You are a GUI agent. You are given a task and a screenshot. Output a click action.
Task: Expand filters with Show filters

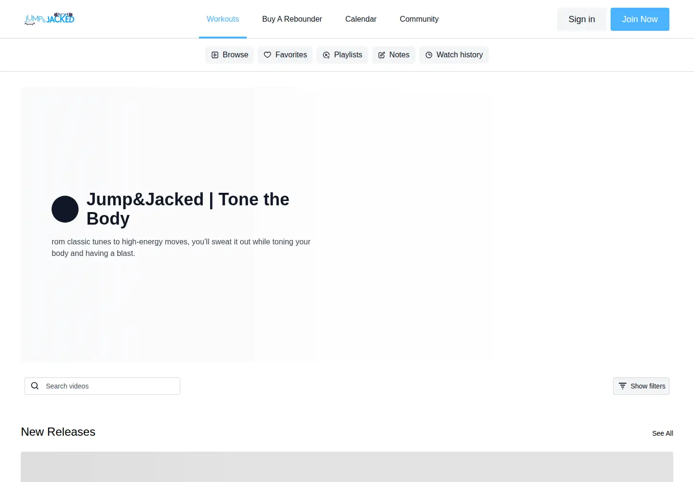pyautogui.click(x=641, y=386)
